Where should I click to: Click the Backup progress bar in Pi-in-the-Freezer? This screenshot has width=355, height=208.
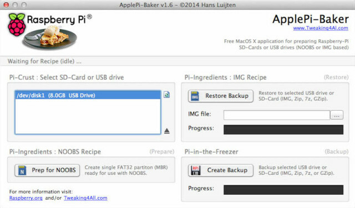tap(283, 190)
